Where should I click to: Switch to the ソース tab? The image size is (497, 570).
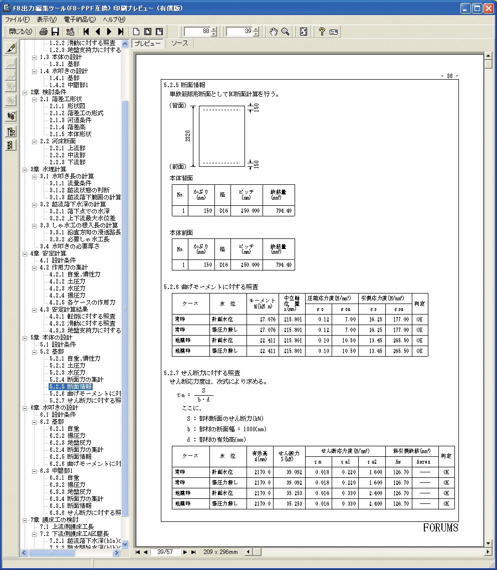[179, 43]
